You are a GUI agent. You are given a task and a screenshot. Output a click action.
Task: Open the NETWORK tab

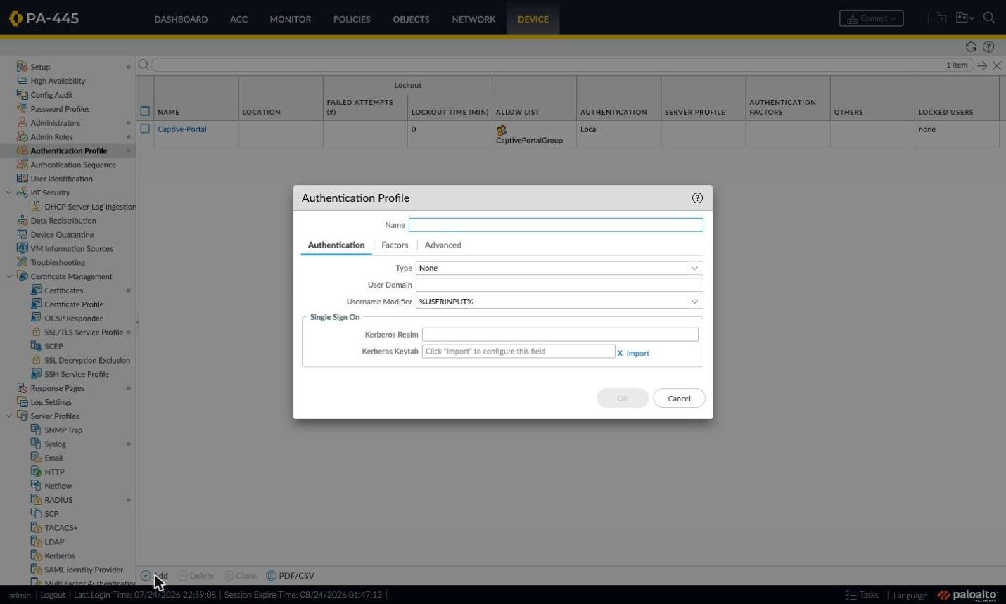tap(473, 19)
